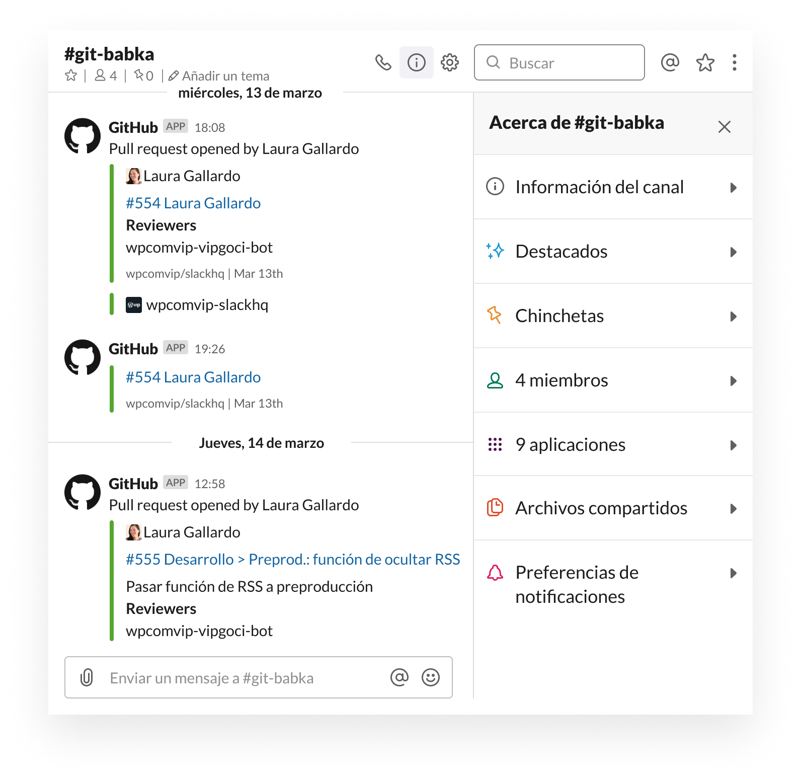Screen dimensions: 801x781
Task: Click the magnifier icon in the Buscar field
Action: (x=493, y=62)
